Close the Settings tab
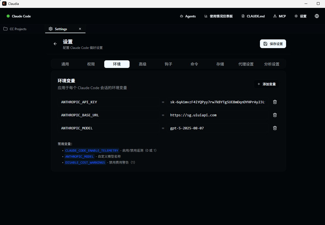This screenshot has height=225, width=325. point(80,29)
